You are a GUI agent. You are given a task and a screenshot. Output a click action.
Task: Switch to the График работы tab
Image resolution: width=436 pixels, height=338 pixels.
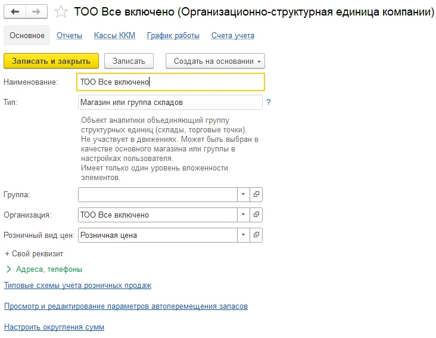coord(173,36)
